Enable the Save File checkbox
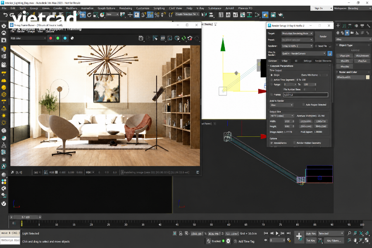 pos(316,46)
